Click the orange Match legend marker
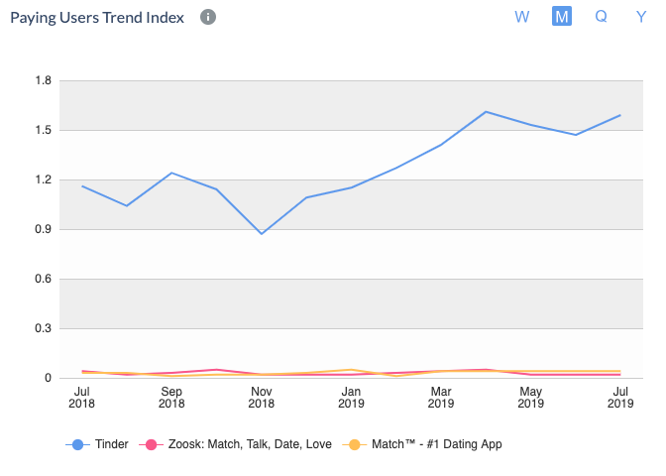 pyautogui.click(x=354, y=445)
